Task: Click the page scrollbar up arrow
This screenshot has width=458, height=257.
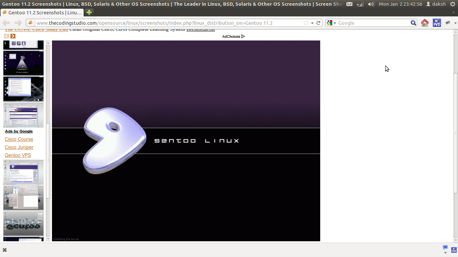Action: pyautogui.click(x=456, y=32)
